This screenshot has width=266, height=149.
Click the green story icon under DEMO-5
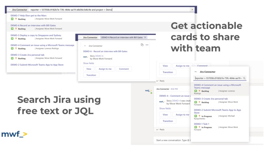point(12,38)
